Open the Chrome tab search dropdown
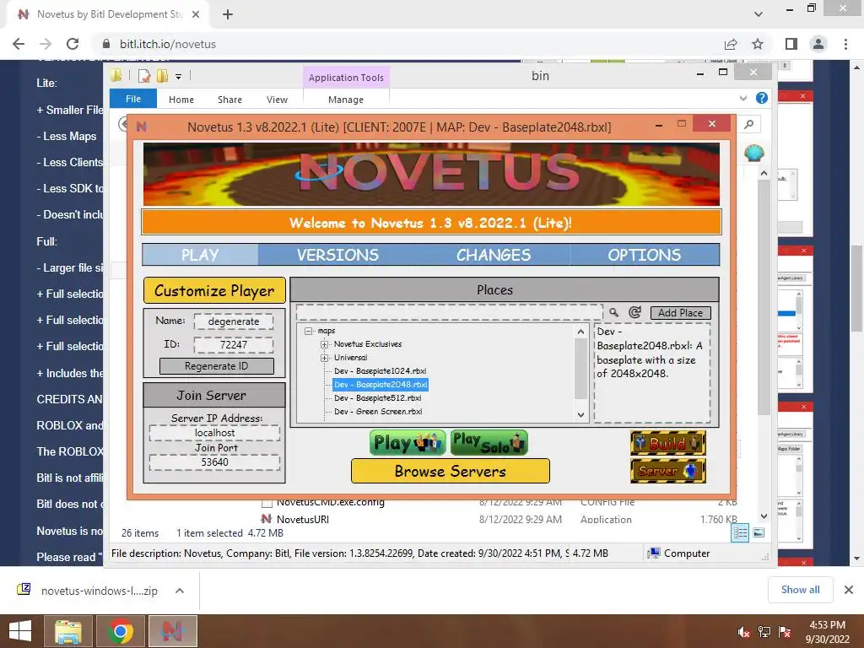 [x=759, y=14]
